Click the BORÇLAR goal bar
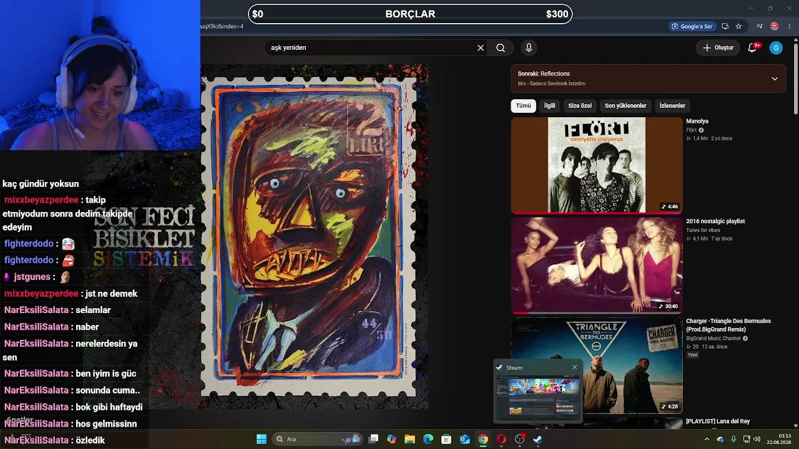Image resolution: width=799 pixels, height=449 pixels. coord(410,14)
